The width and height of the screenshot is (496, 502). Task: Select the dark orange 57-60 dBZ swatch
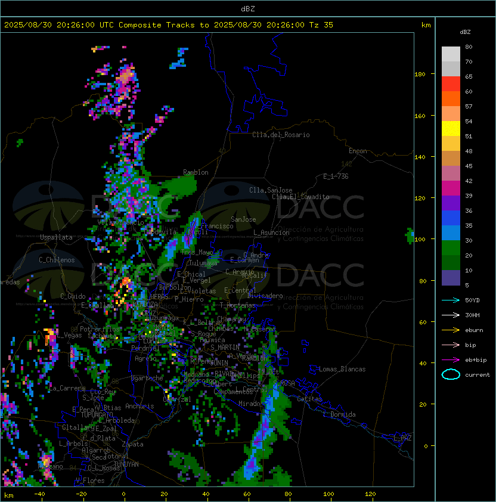[x=451, y=98]
